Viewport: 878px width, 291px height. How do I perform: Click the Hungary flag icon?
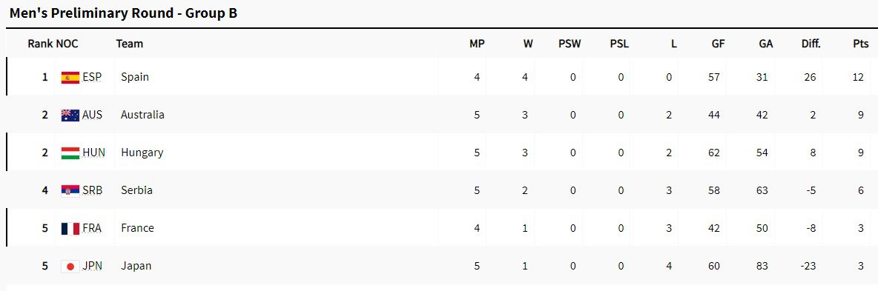[70, 153]
